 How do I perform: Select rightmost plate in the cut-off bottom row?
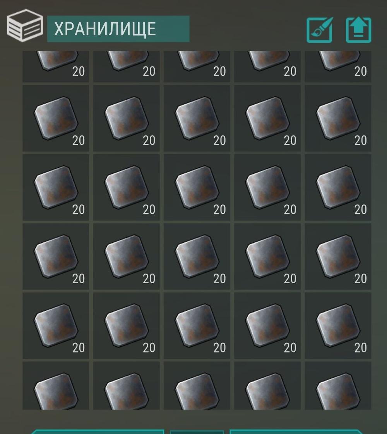338,386
